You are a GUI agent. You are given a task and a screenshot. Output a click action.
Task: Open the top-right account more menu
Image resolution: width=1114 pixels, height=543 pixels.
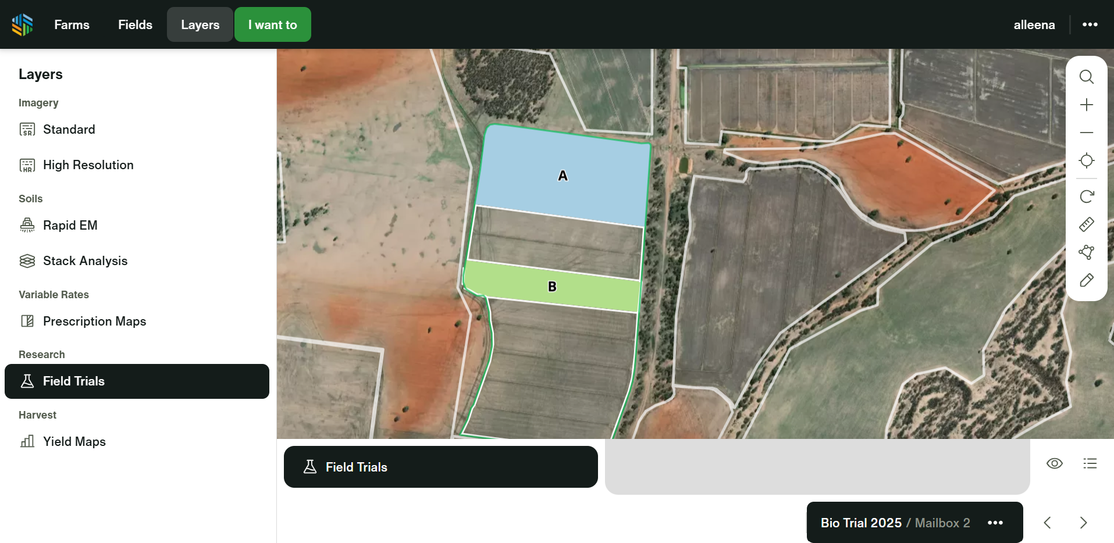(1090, 24)
